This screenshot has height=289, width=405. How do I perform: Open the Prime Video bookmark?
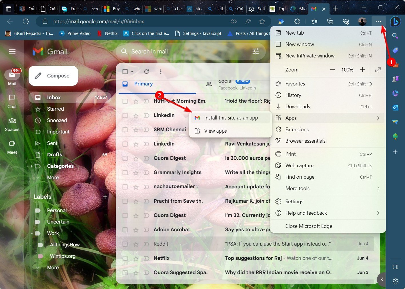point(75,33)
